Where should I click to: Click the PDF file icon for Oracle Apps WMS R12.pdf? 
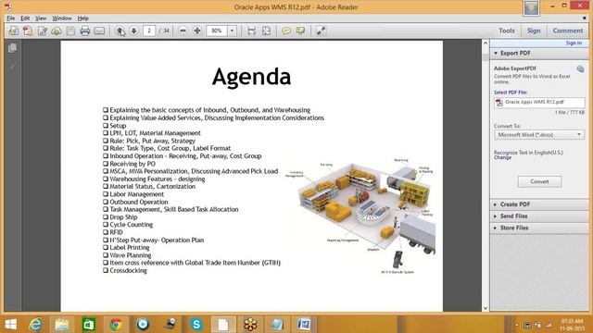pyautogui.click(x=499, y=103)
